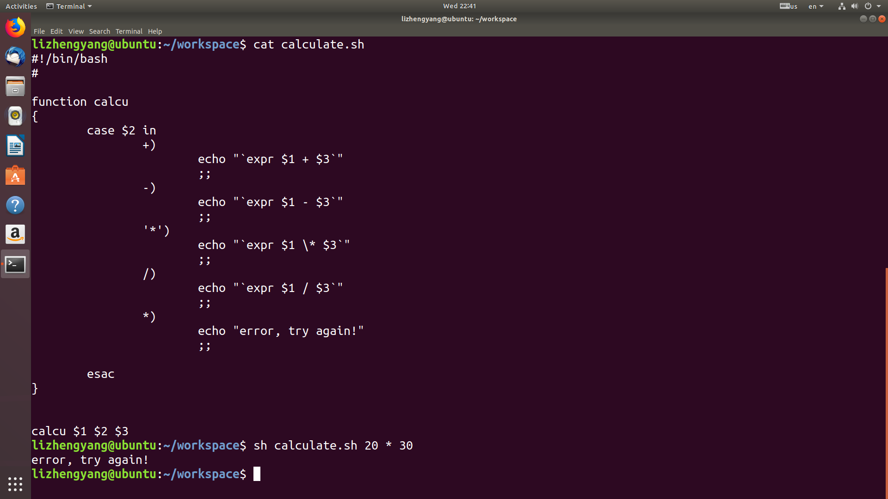888x499 pixels.
Task: Close the terminal window
Action: point(882,19)
